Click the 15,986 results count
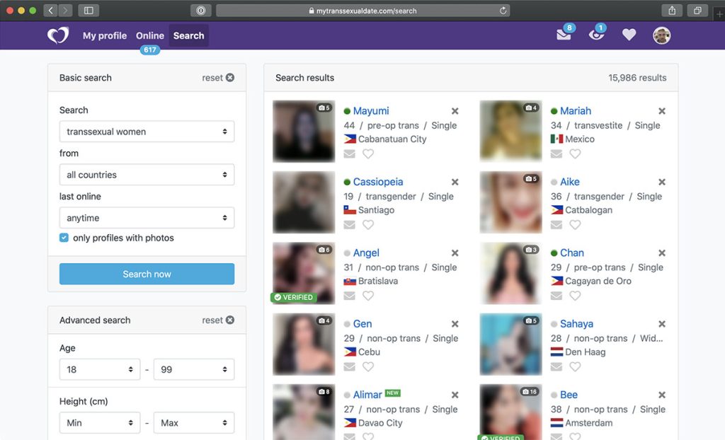Screen dimensions: 725x440 637,78
